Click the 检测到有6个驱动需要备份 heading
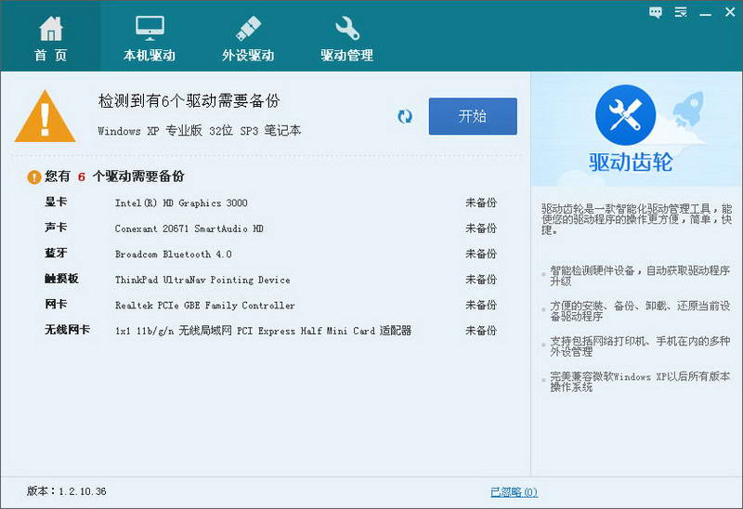Screen dimensions: 743x509 pyautogui.click(x=189, y=101)
